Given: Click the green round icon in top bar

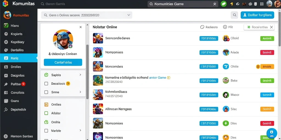Looking at the screenshot, I should click(x=223, y=4).
